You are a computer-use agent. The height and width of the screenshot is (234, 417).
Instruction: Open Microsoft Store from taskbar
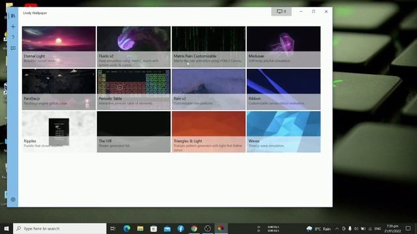point(154,228)
